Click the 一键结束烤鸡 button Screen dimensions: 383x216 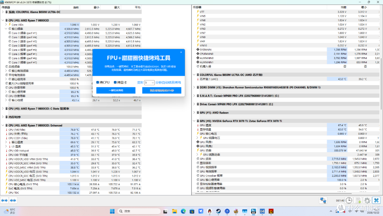[x=116, y=91]
